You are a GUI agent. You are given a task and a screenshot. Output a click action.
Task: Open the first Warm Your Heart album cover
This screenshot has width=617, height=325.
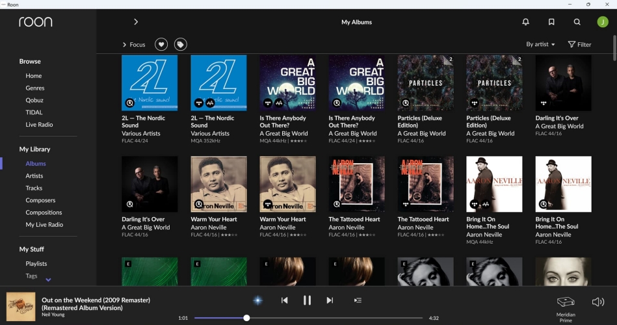(x=218, y=184)
